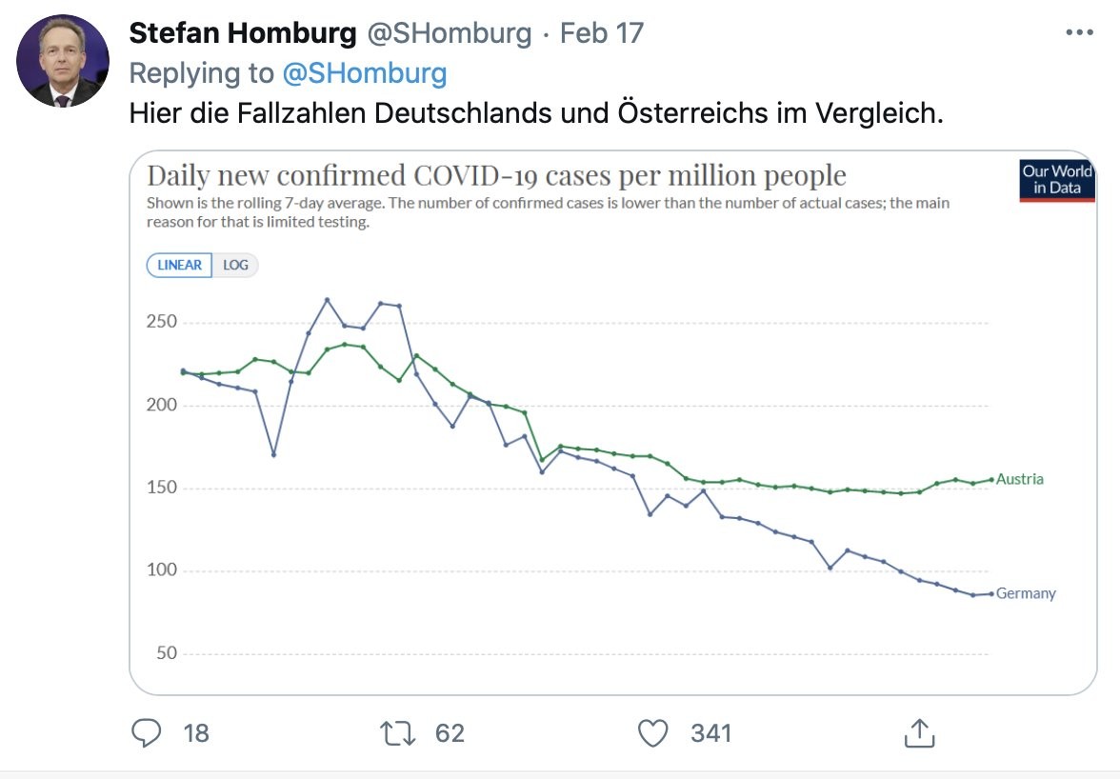
Task: Open Stefan Homburg display name link
Action: [x=242, y=33]
